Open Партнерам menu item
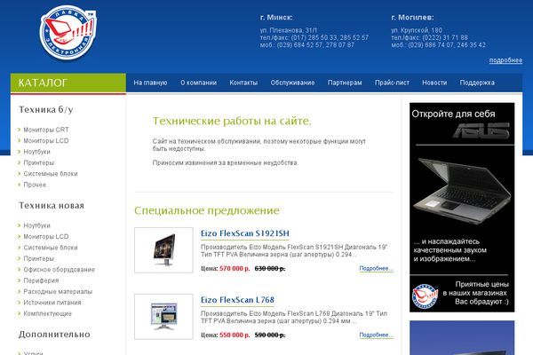Screen dimensions: 533x355 tap(345, 83)
